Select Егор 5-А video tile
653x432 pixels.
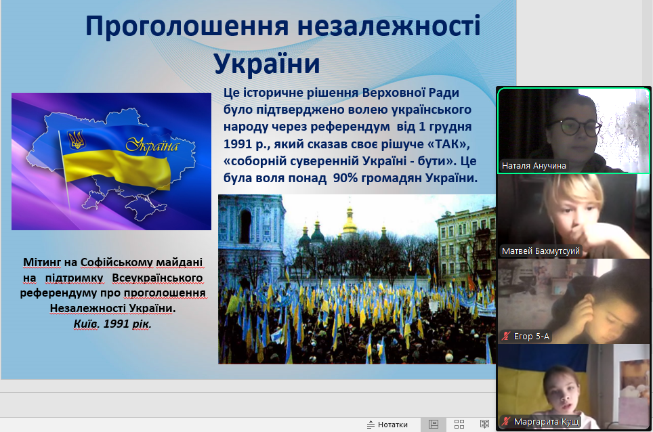tap(574, 301)
